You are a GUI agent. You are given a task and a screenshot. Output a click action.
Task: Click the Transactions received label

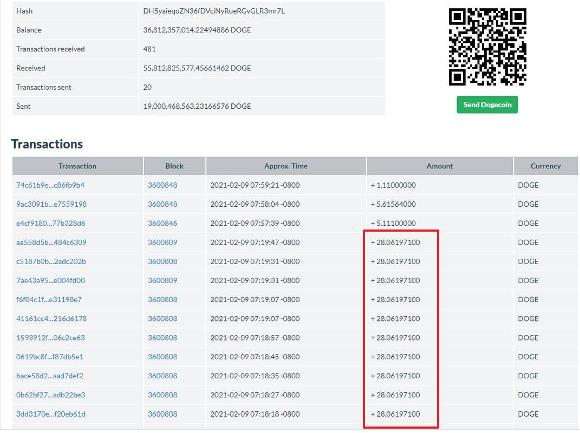[x=50, y=49]
